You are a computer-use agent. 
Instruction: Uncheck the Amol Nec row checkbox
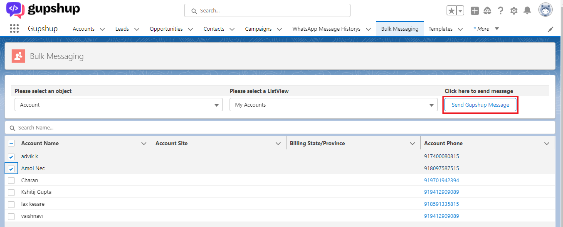(x=11, y=169)
